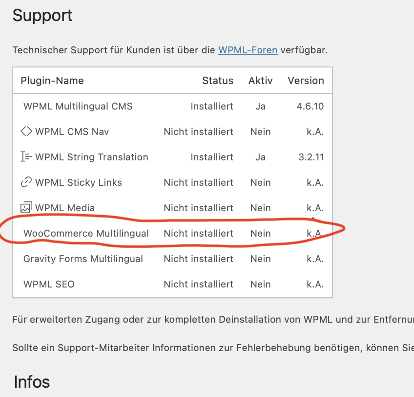
Task: Open the WPML-Foren link
Action: [248, 50]
